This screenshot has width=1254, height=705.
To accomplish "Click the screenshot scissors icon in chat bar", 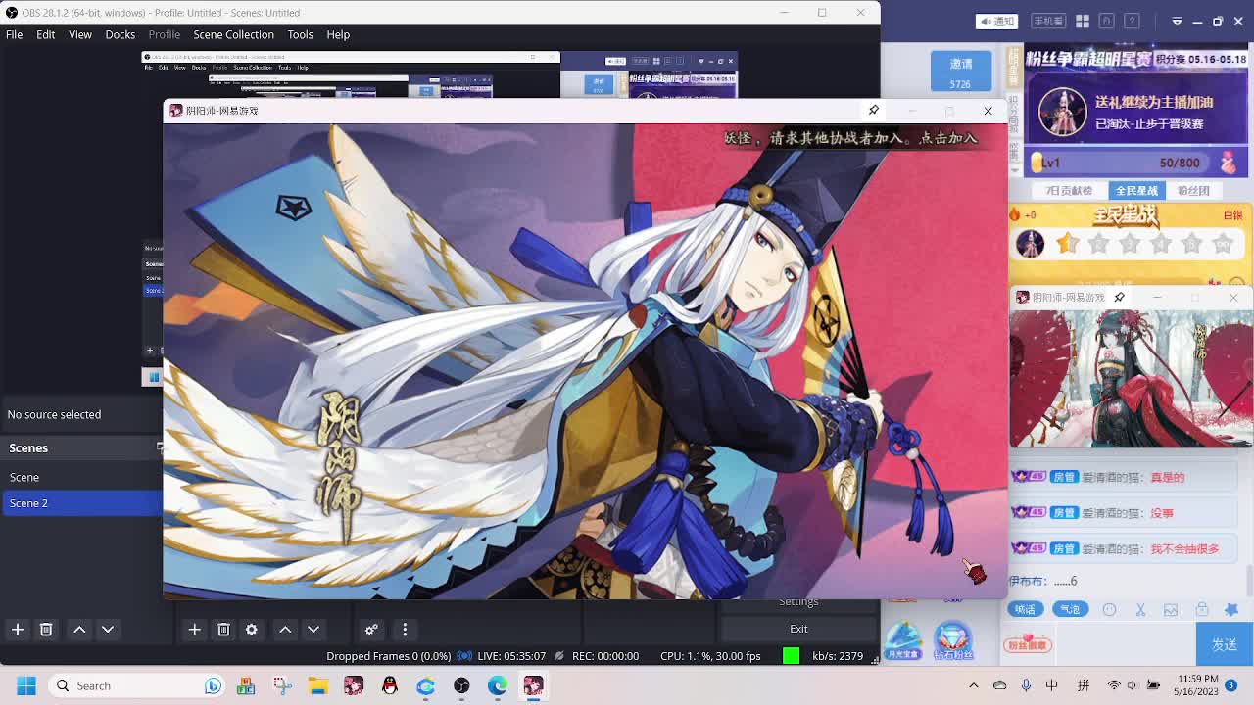I will point(1139,609).
